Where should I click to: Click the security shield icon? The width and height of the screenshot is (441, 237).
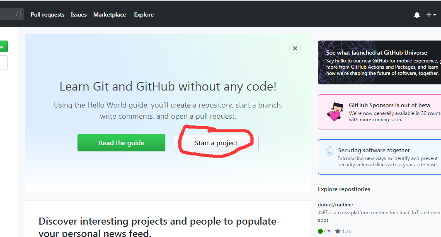click(x=330, y=151)
